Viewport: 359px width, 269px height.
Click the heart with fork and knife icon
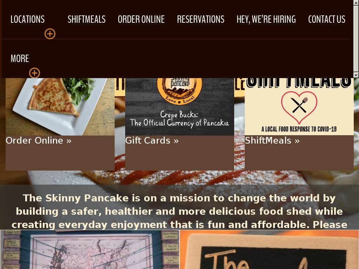(x=299, y=108)
